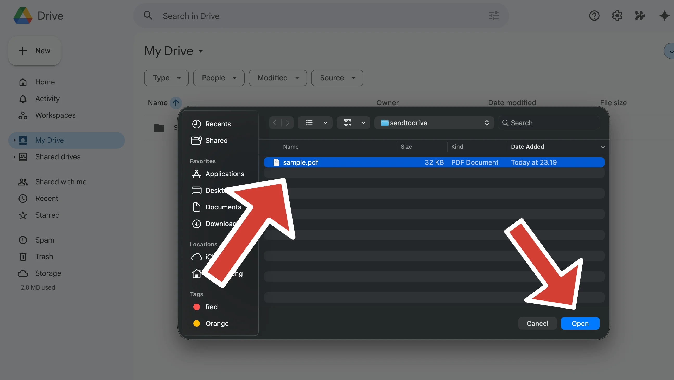Click the search field in the file dialog
674x380 pixels.
click(549, 123)
